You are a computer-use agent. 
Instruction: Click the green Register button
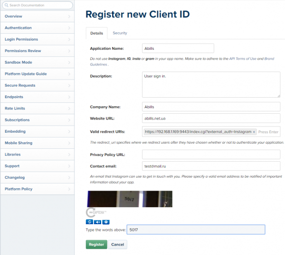coord(96,245)
